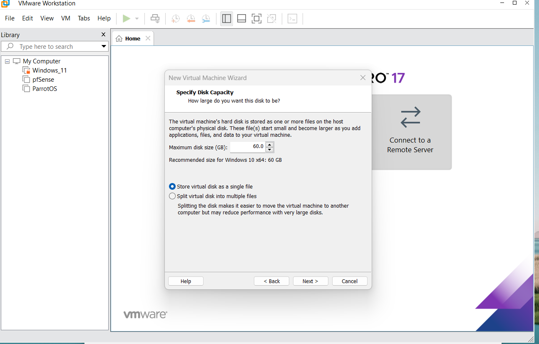Image resolution: width=539 pixels, height=344 pixels.
Task: Open the View menu
Action: tap(47, 18)
